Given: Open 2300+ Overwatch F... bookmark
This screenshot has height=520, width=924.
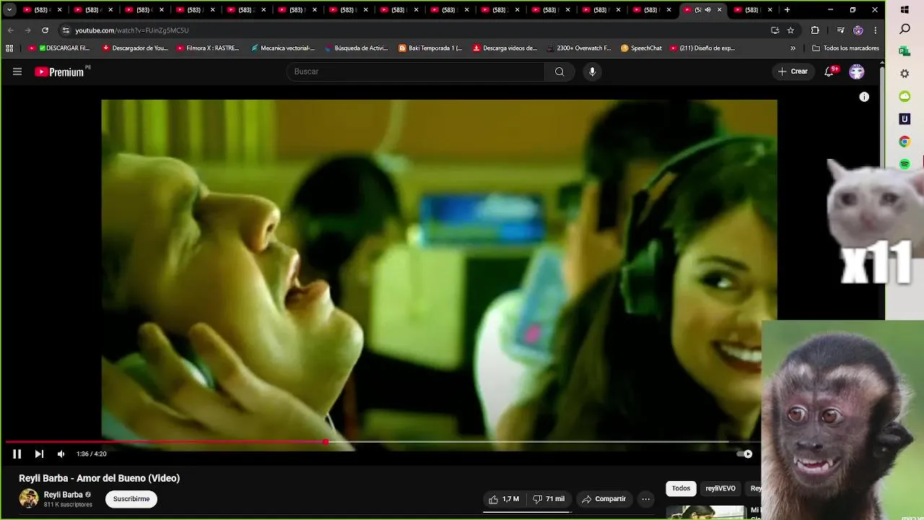Looking at the screenshot, I should (579, 48).
